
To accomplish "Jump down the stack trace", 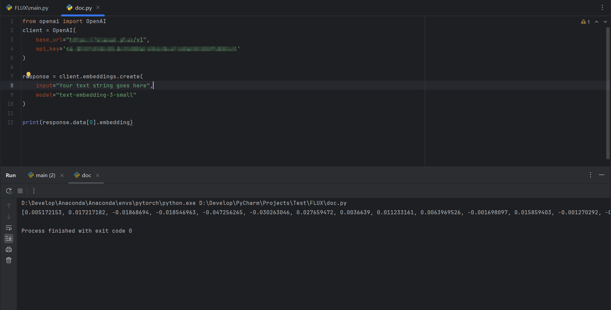I will coord(9,217).
